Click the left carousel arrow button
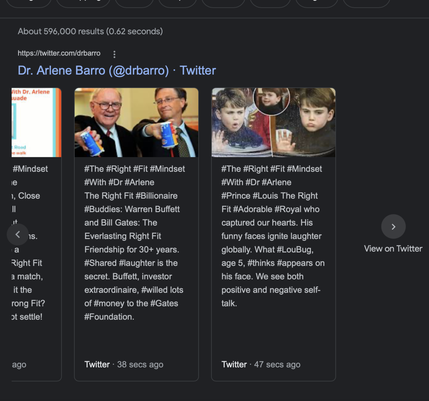 [x=18, y=235]
